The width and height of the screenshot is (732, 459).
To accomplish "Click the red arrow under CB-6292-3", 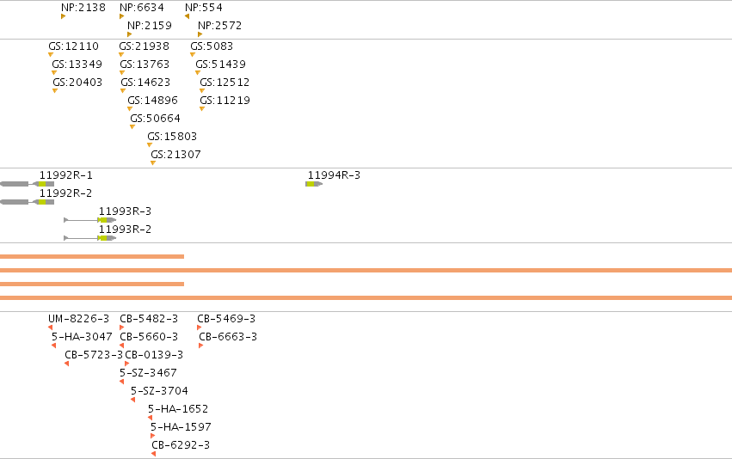I will click(154, 454).
